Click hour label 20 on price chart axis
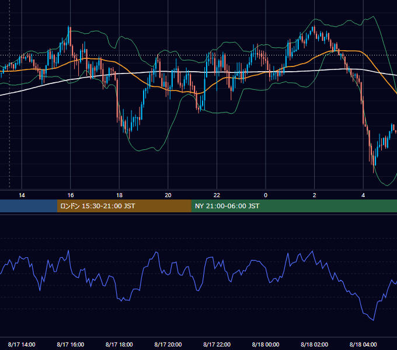Viewport: 397px width, 350px height. coord(168,195)
